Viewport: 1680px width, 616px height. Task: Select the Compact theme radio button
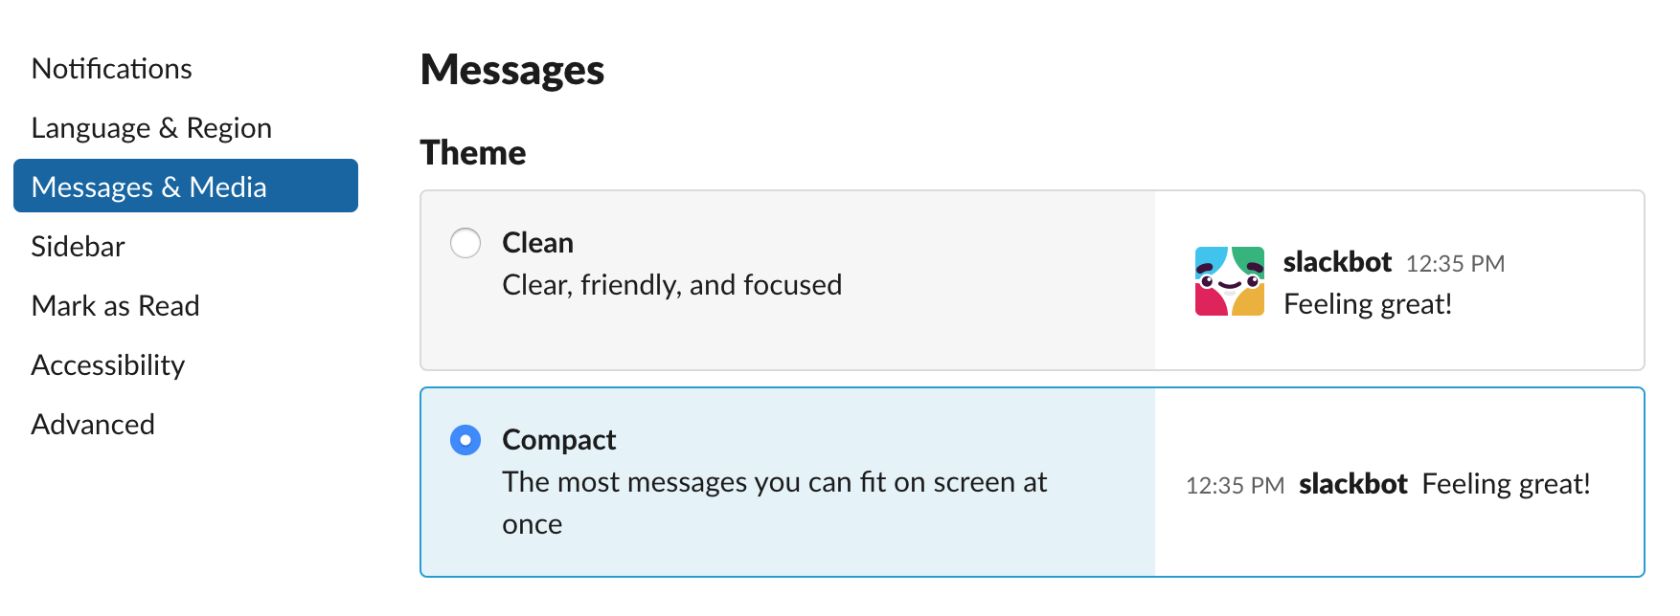tap(465, 440)
